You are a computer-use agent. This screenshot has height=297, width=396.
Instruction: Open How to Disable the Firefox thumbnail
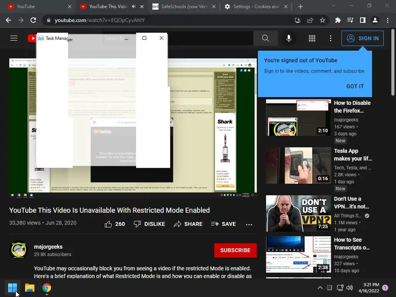tap(298, 118)
